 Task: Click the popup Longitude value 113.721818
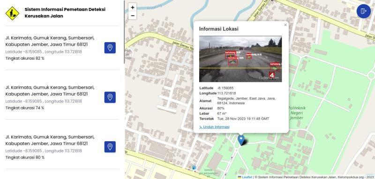coord(226,93)
